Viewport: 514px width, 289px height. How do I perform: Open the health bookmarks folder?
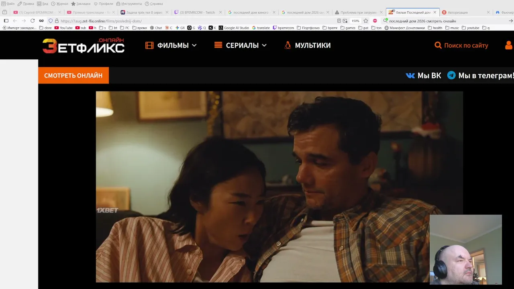[x=435, y=28]
